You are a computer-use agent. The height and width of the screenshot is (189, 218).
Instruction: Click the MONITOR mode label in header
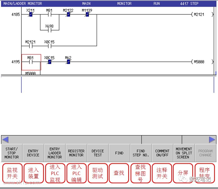[124, 3]
